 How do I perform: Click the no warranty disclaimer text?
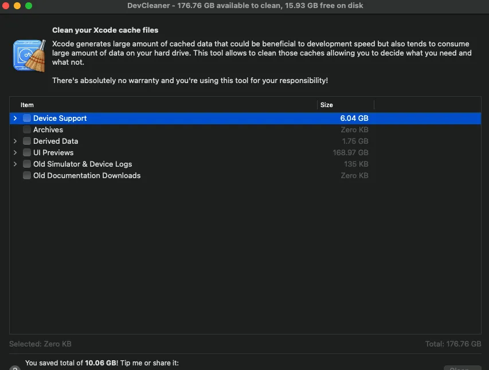[x=190, y=80]
